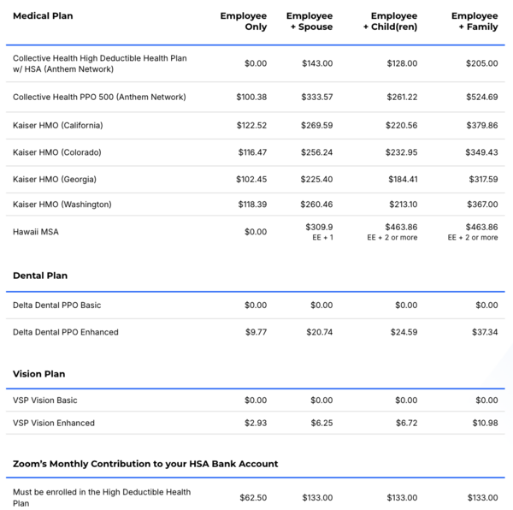Select the Kaiser HMO (Washington) plan name
The image size is (513, 510).
(x=62, y=205)
